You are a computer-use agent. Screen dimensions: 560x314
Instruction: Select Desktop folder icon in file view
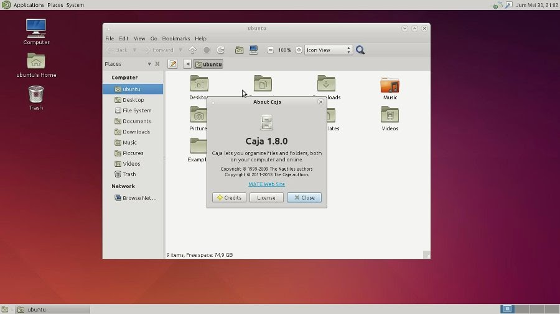(x=199, y=84)
